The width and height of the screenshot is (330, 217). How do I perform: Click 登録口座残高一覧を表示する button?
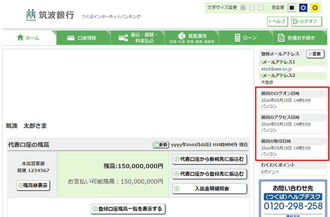[128, 209]
